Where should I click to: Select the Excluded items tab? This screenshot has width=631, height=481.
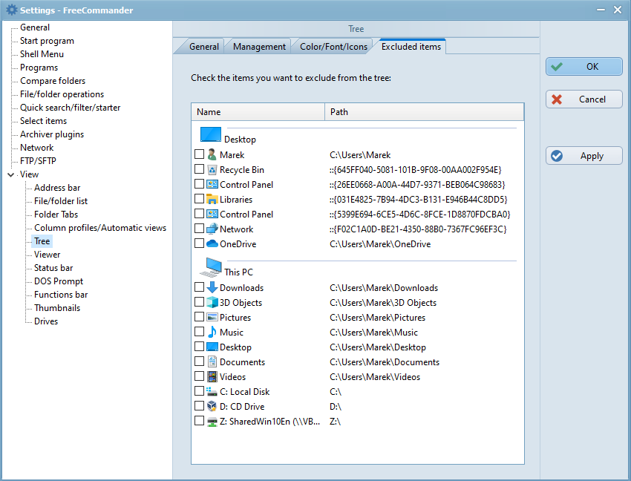[x=411, y=47]
